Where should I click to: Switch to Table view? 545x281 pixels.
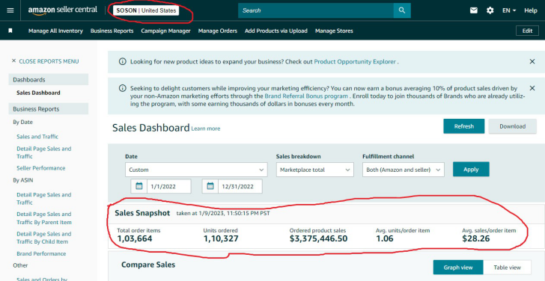coord(507,268)
